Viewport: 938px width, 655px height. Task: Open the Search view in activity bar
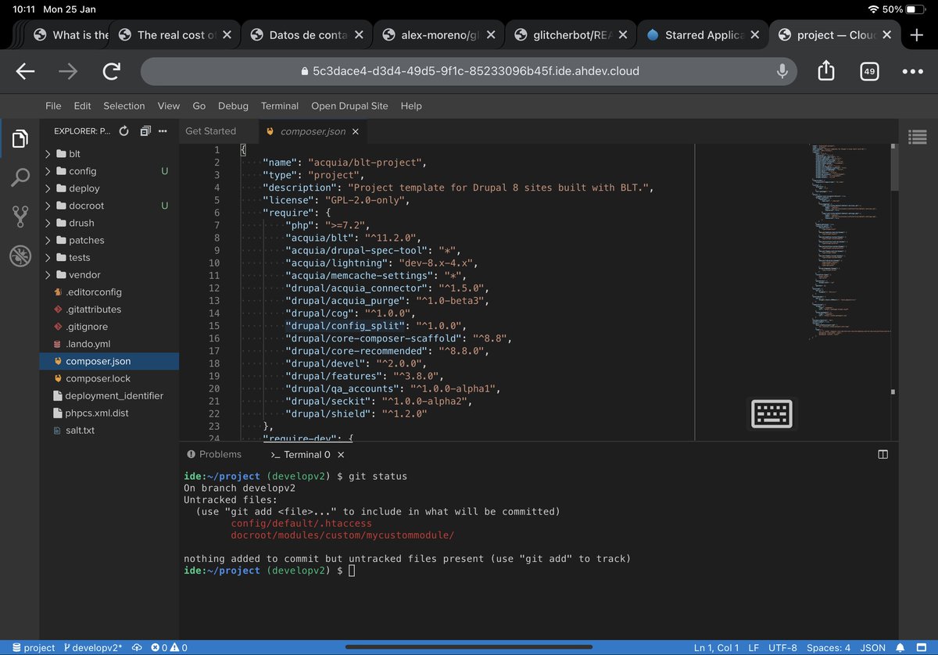coord(20,177)
